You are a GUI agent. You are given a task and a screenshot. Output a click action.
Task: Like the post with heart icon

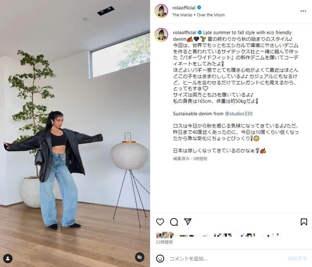pos(160,222)
